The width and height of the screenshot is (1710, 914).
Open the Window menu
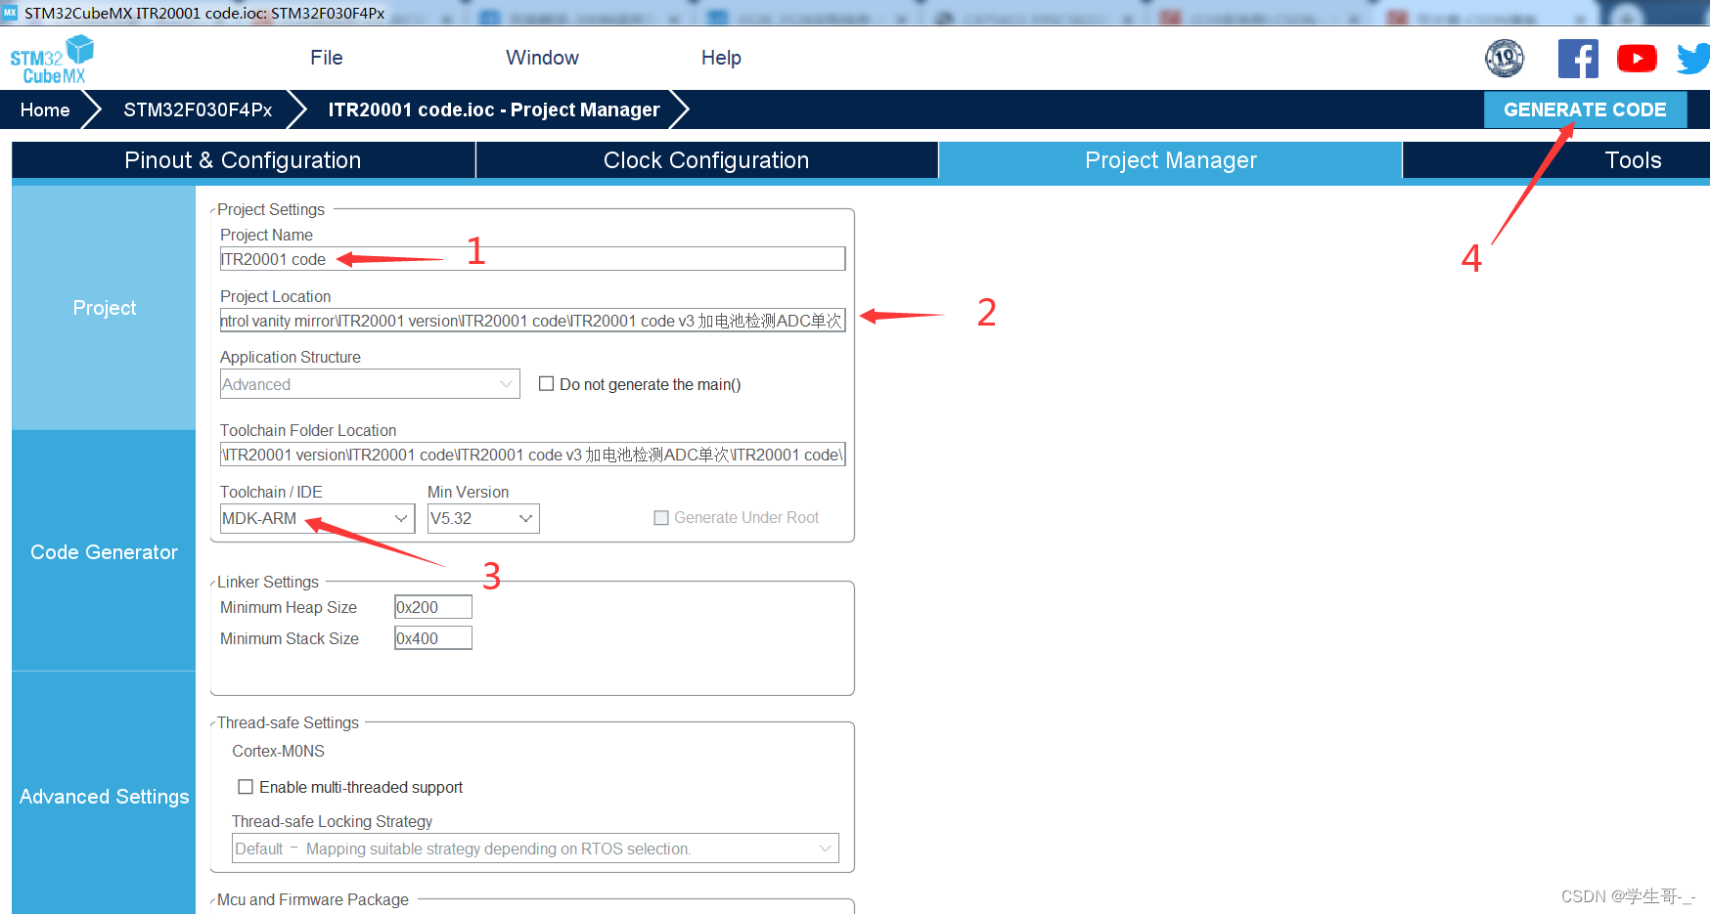(543, 58)
